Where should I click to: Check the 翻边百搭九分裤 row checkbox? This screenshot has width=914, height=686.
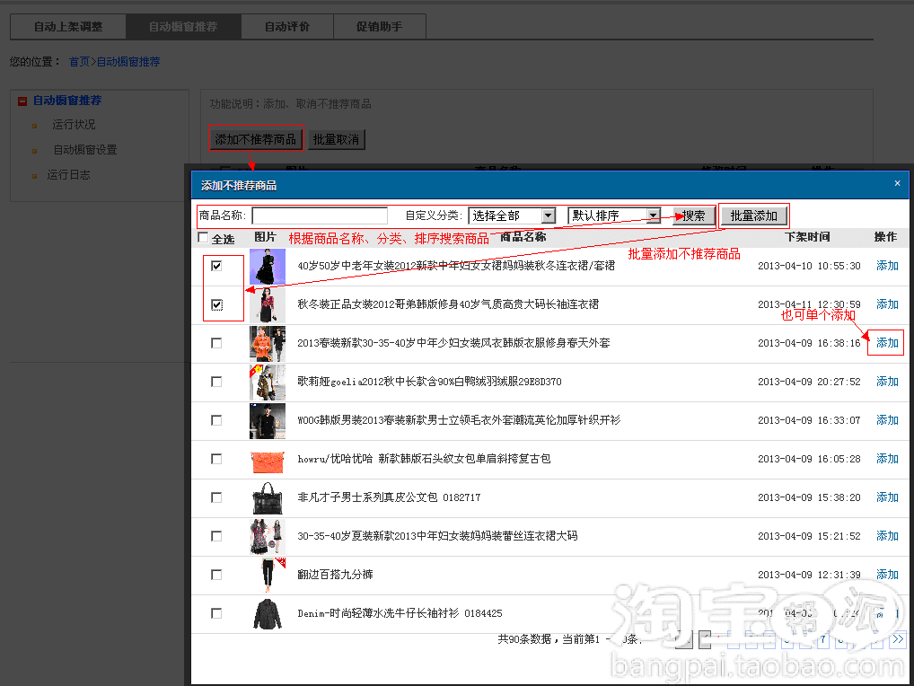[x=216, y=575]
